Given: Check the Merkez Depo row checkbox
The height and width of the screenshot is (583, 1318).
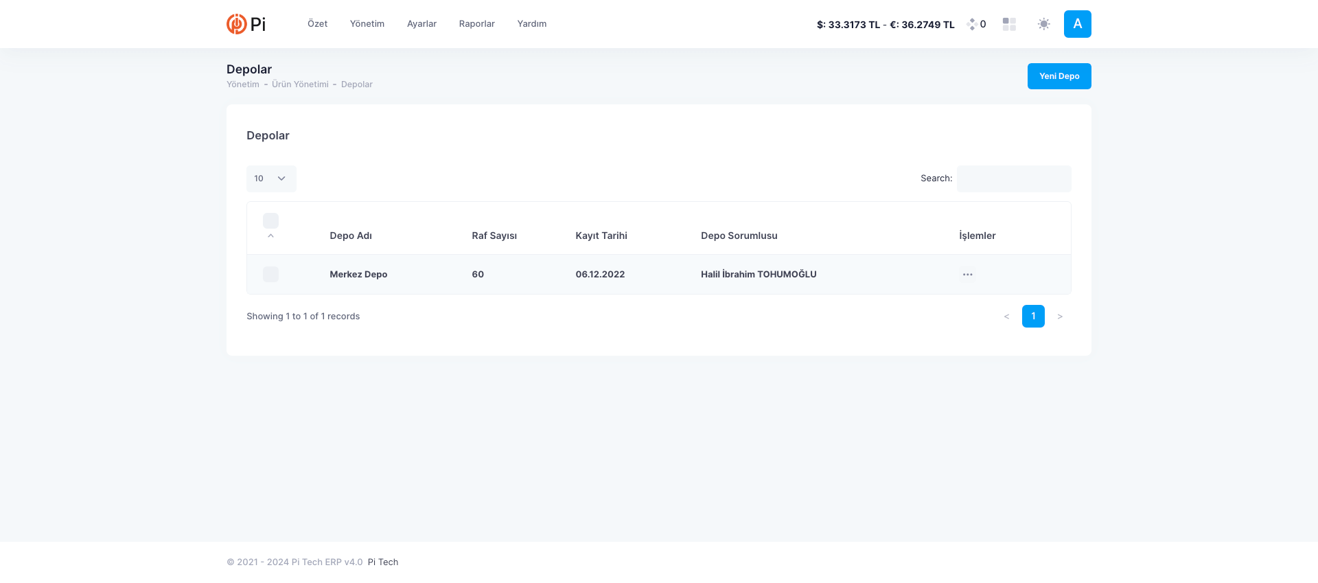Looking at the screenshot, I should pos(270,275).
